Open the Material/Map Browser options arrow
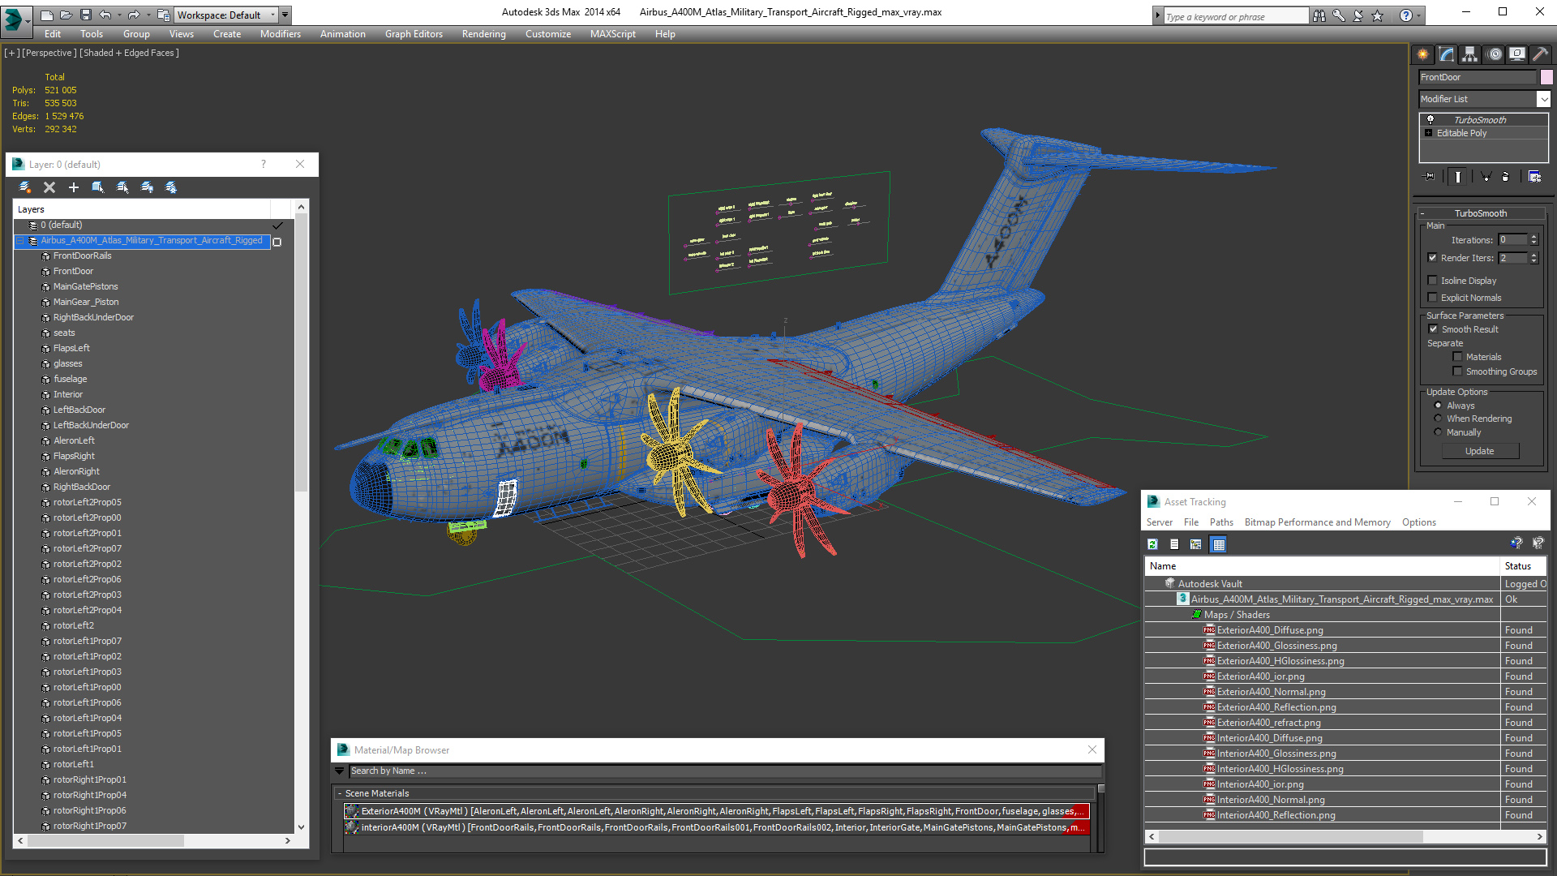This screenshot has height=876, width=1557. pyautogui.click(x=340, y=771)
